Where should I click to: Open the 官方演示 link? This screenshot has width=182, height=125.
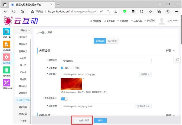pyautogui.click(x=109, y=21)
